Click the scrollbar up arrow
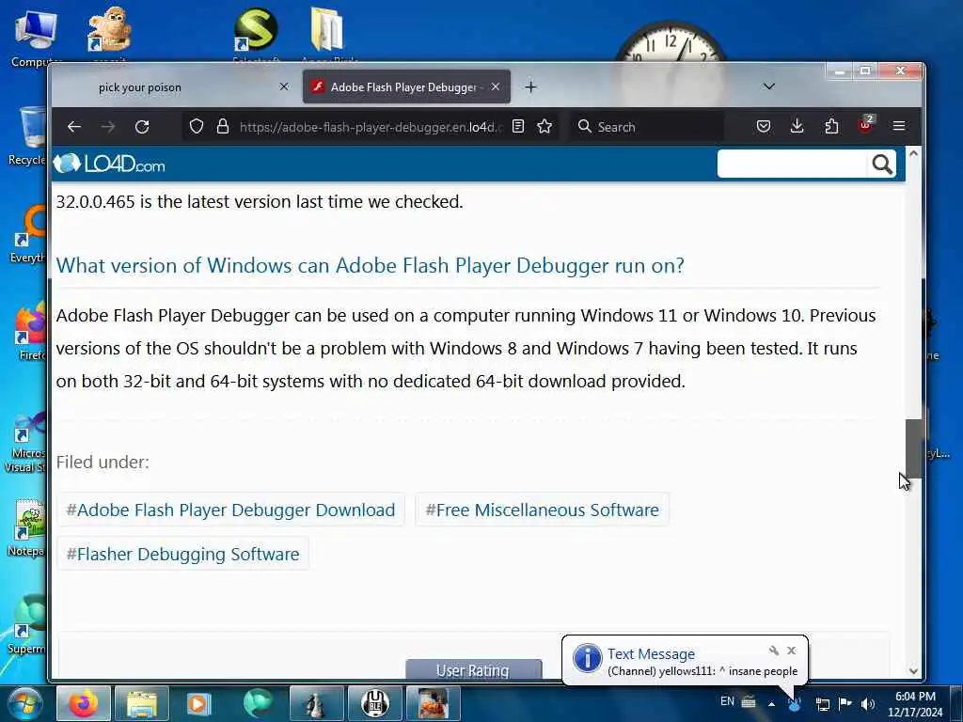The image size is (963, 722). 913,153
